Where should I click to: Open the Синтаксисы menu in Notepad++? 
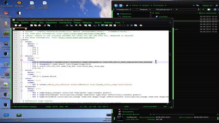coord(65,23)
